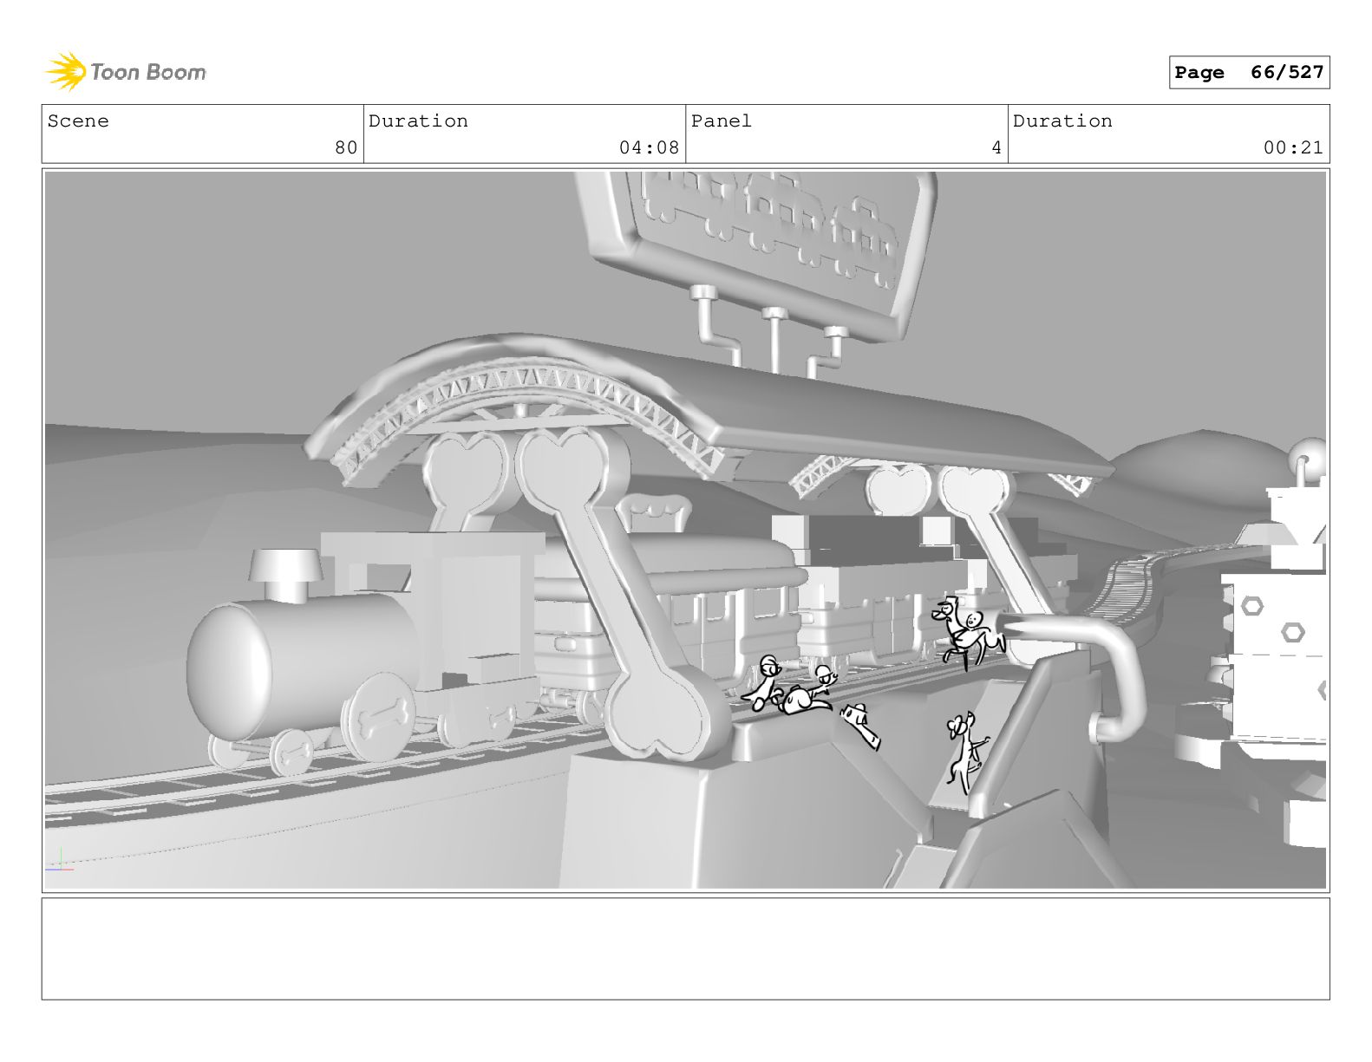Click the Page 66/527 indicator

point(1249,73)
